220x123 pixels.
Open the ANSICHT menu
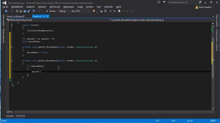click(31, 7)
